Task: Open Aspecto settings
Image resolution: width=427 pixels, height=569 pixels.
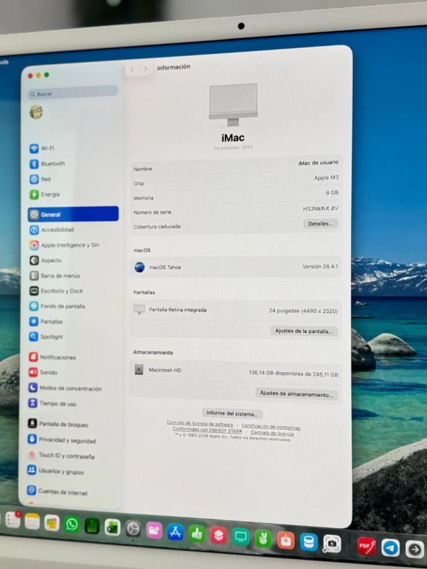Action: pyautogui.click(x=46, y=260)
